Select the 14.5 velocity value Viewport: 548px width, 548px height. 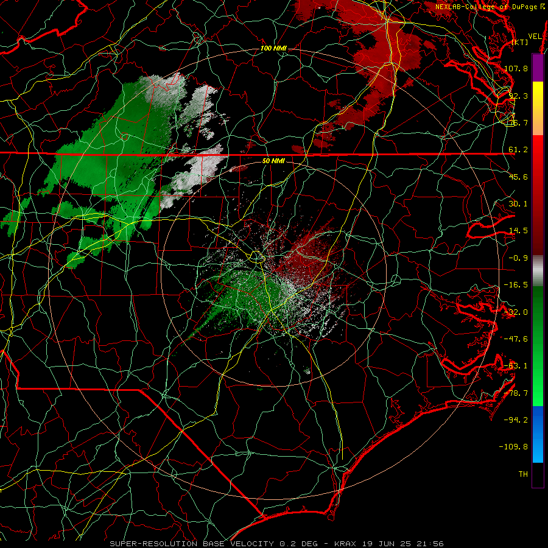click(x=518, y=231)
